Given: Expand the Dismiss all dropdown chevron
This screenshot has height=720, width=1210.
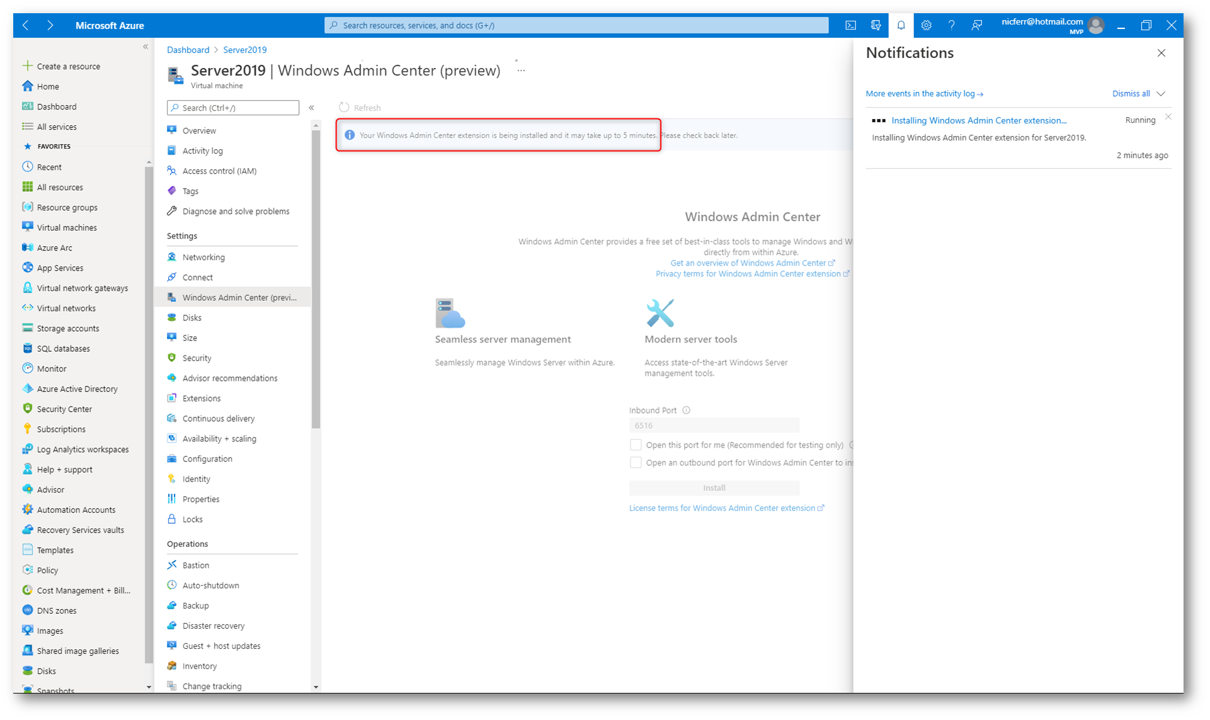Looking at the screenshot, I should [1161, 94].
